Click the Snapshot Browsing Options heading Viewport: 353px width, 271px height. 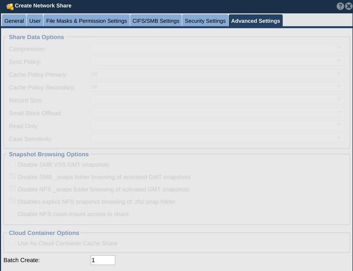(49, 154)
